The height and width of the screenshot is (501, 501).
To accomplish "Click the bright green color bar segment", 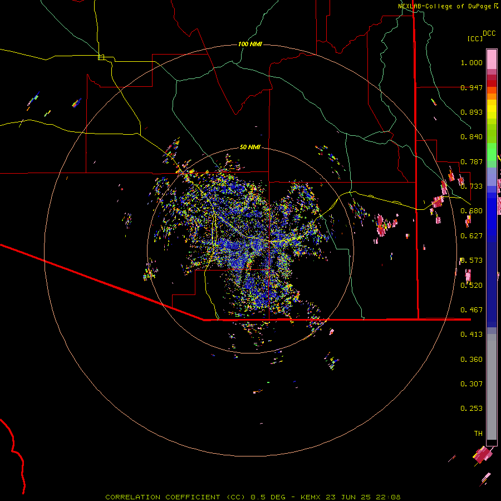I will [492, 152].
